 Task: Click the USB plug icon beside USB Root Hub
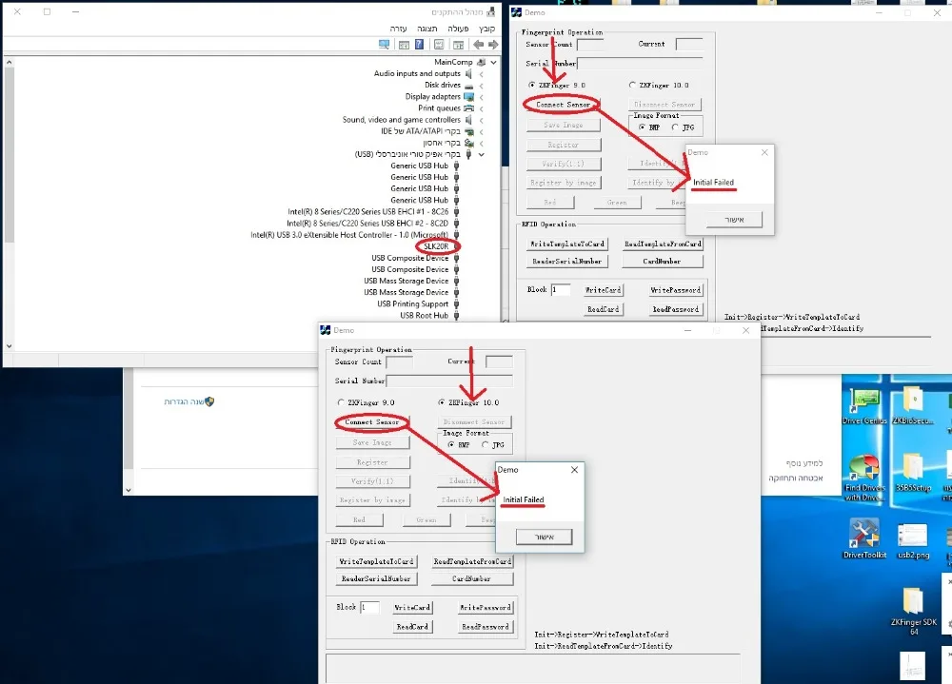(x=457, y=316)
